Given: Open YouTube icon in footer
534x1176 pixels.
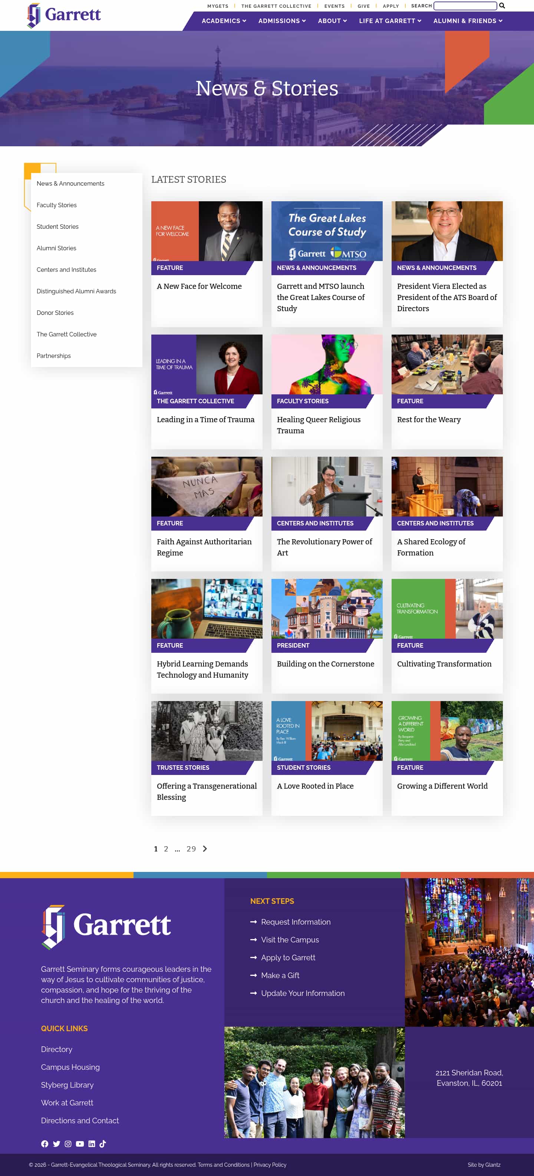Looking at the screenshot, I should (x=80, y=1144).
